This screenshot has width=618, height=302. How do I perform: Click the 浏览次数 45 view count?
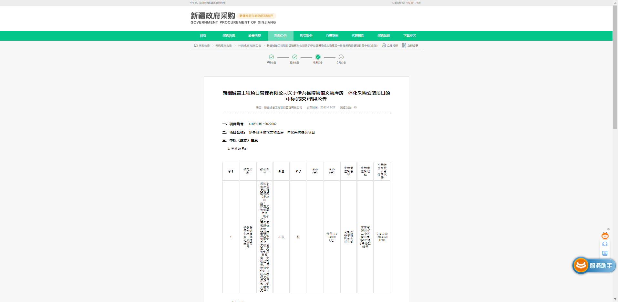click(x=348, y=108)
